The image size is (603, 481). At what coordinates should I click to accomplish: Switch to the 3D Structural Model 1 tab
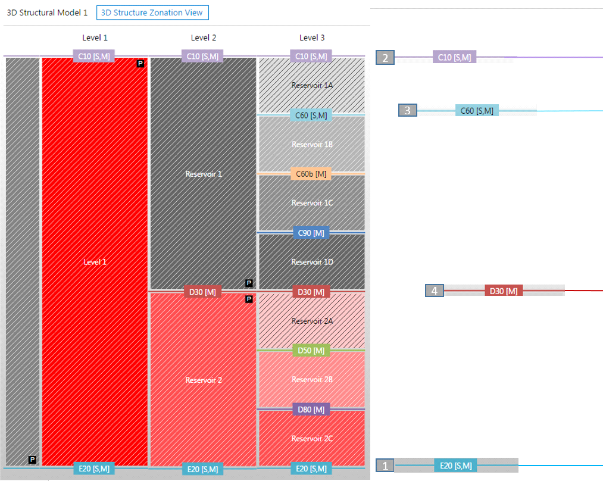tap(47, 13)
